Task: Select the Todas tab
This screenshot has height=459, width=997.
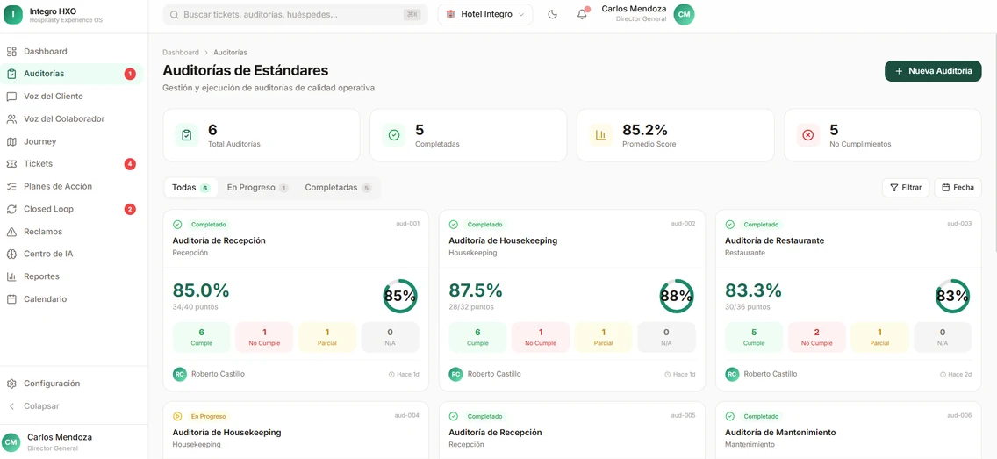Action: pyautogui.click(x=190, y=188)
